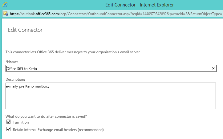
Task: Click the 'Turn it on' label text
Action: tap(21, 122)
